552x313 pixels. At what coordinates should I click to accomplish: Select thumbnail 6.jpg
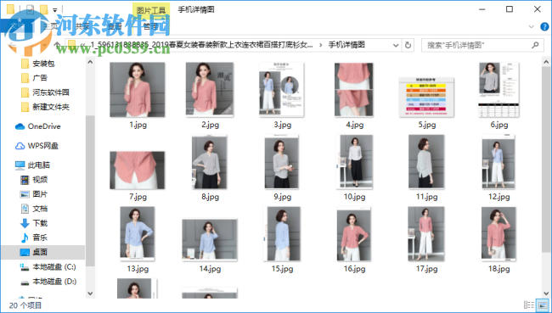point(499,90)
